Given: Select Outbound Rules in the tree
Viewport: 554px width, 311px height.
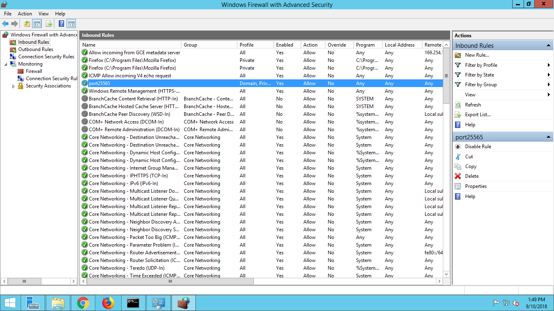Looking at the screenshot, I should pos(35,49).
